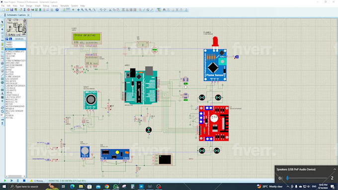Click the yellow warning messages icon
This screenshot has width=338, height=190.
31,181
